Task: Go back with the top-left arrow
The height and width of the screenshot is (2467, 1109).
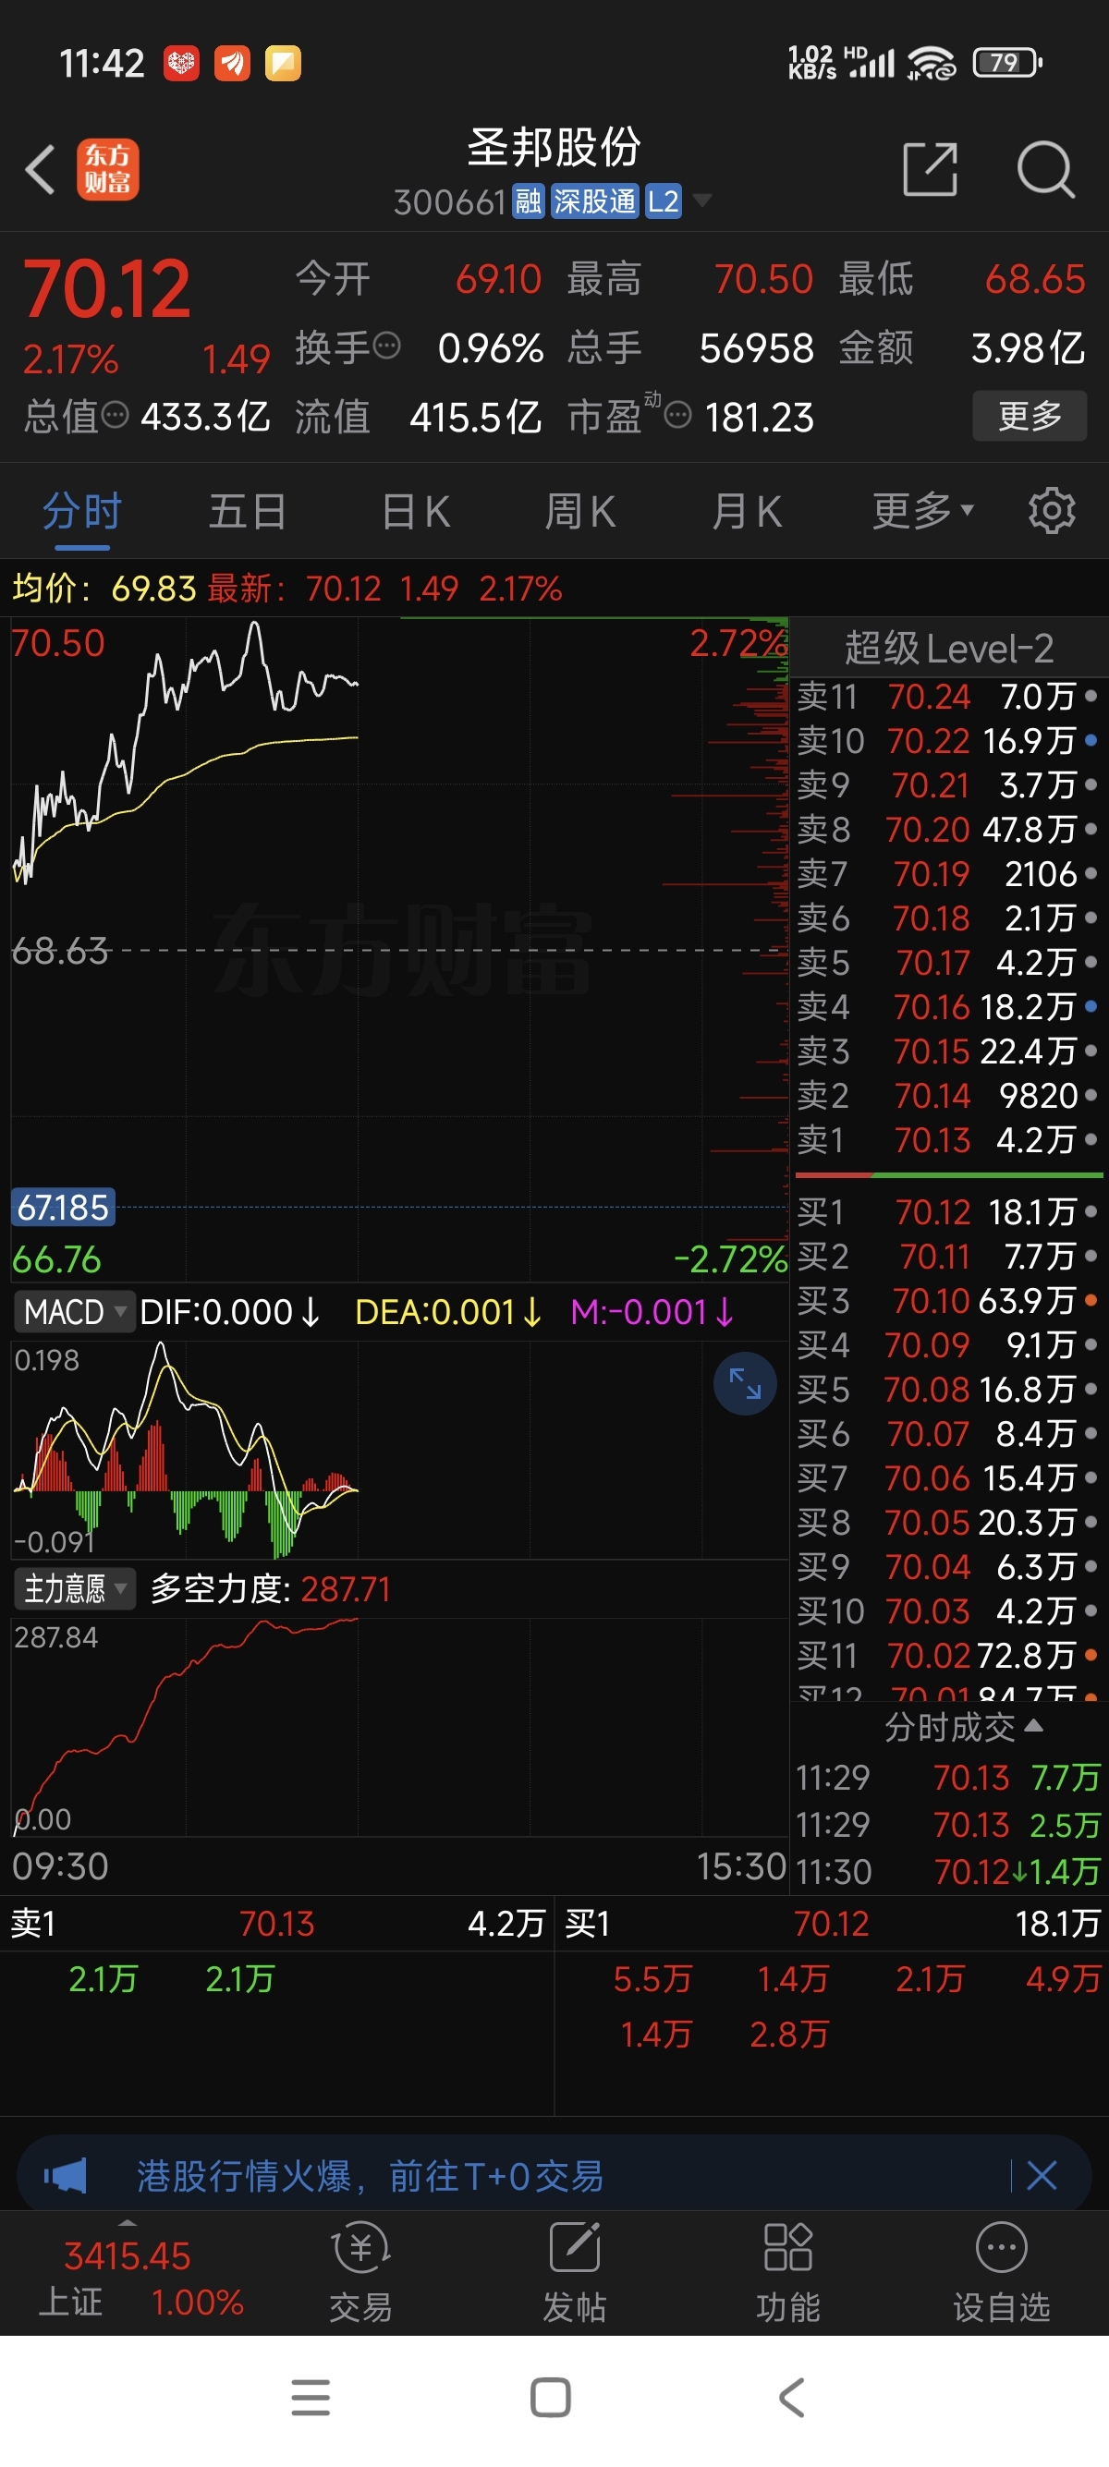Action: pyautogui.click(x=41, y=169)
